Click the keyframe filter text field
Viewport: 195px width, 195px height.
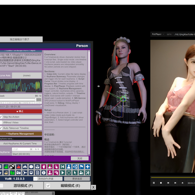tap(21, 149)
